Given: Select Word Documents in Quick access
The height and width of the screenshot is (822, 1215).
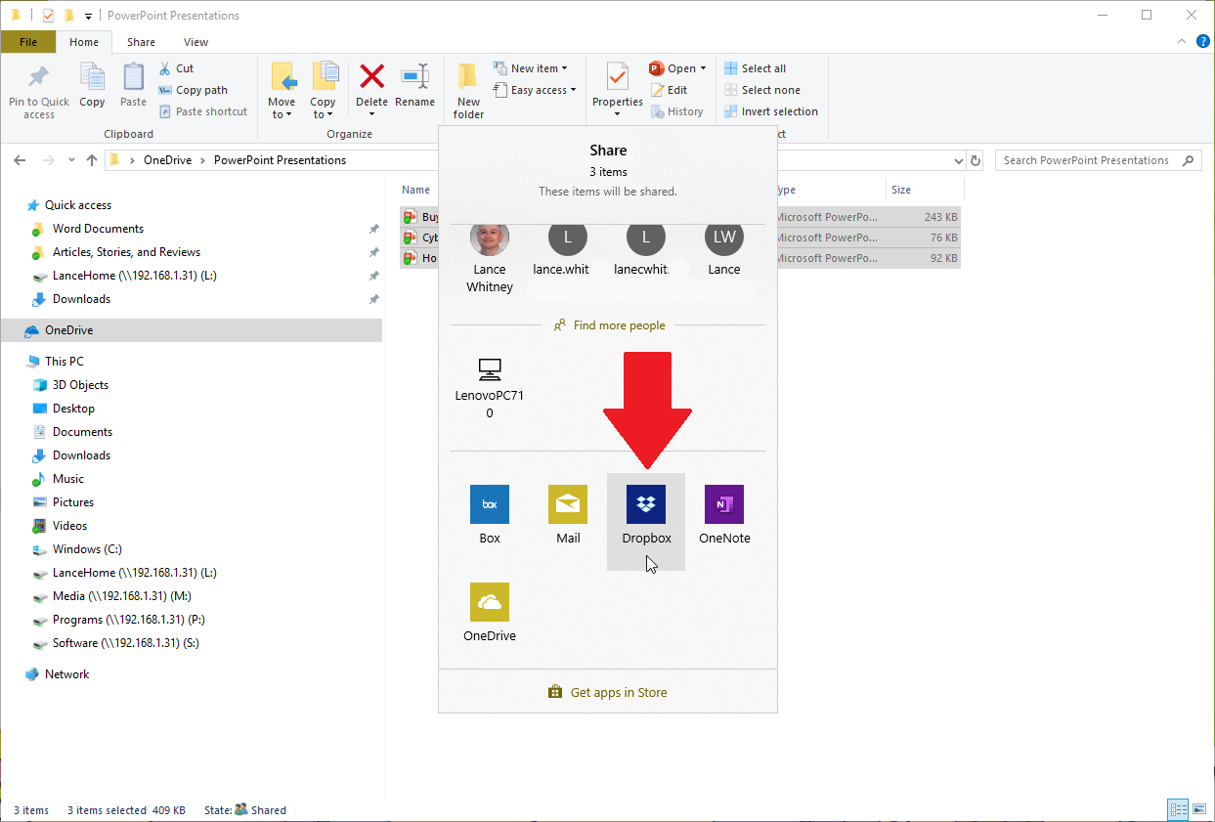Looking at the screenshot, I should click(98, 229).
